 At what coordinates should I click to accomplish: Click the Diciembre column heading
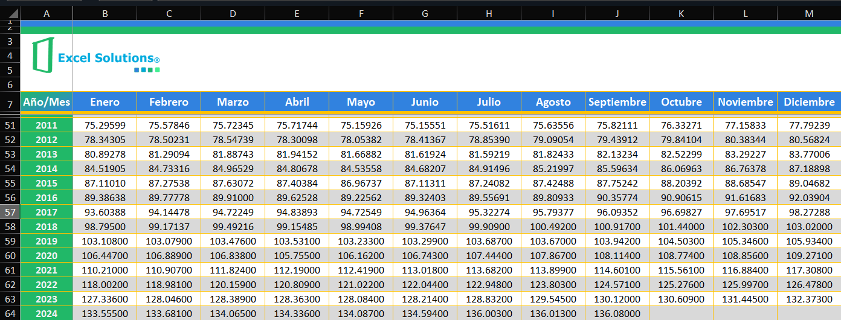810,101
